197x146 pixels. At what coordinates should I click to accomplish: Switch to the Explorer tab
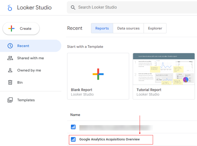click(x=155, y=28)
